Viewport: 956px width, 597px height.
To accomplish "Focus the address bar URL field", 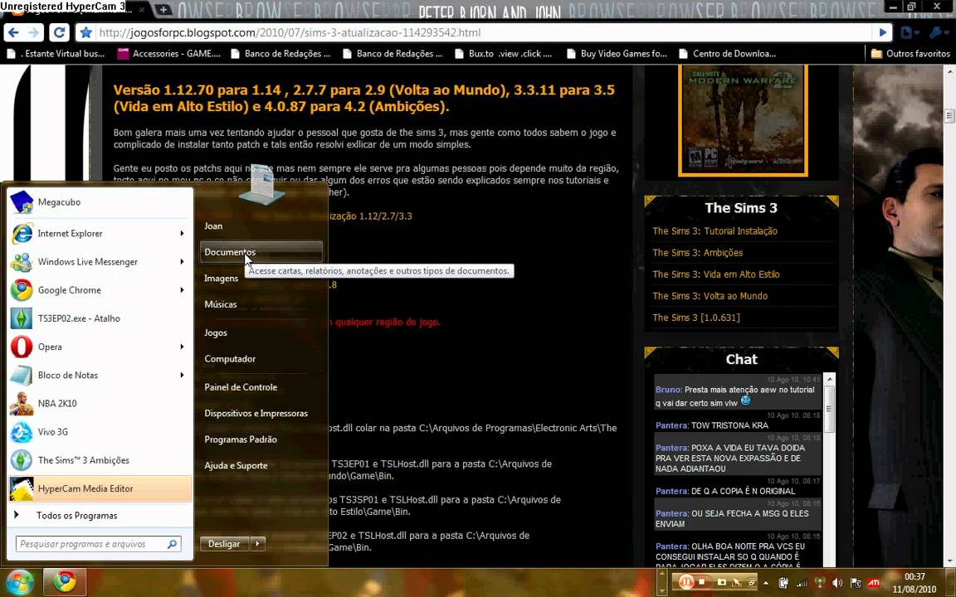I will [x=485, y=33].
